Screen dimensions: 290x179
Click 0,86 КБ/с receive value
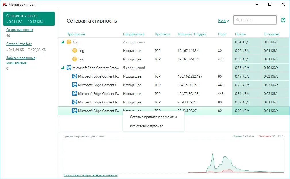pos(242,68)
